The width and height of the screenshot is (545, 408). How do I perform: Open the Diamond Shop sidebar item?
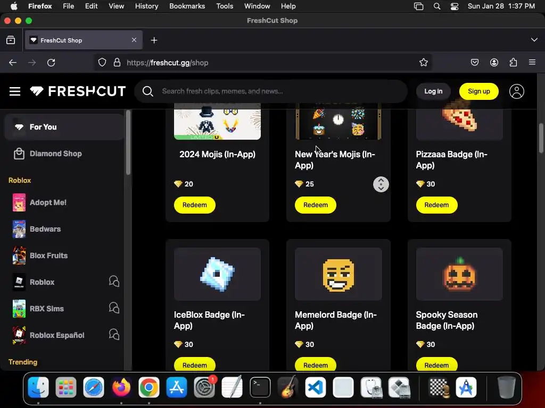[64, 154]
